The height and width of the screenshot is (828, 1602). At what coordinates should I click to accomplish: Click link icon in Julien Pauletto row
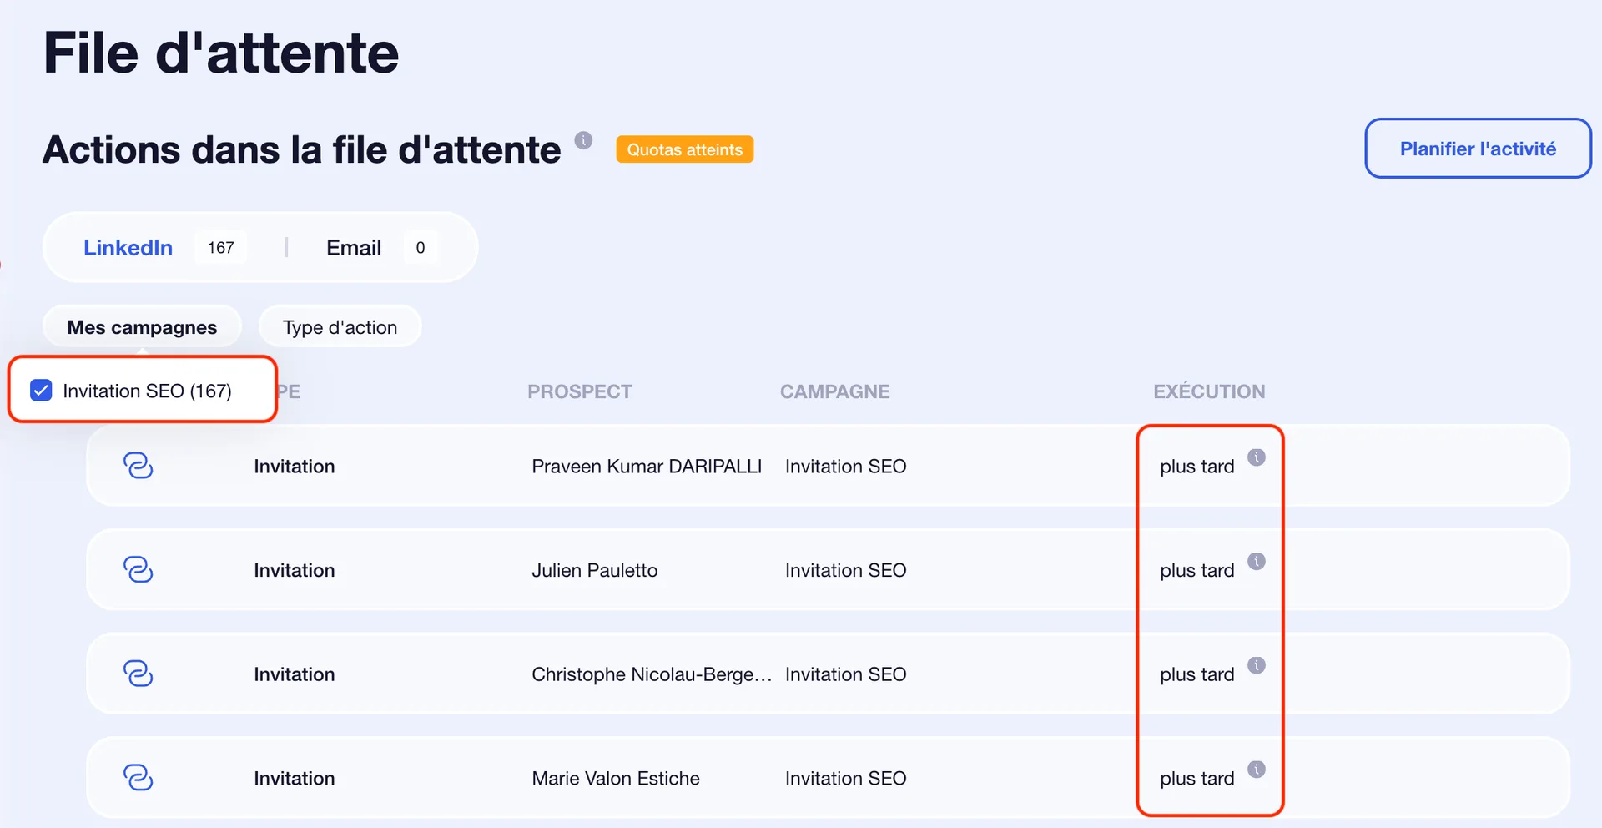138,570
